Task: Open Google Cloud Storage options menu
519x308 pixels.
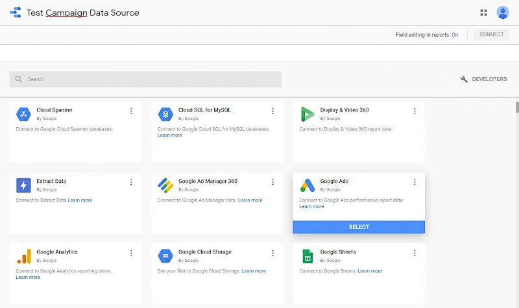Action: point(272,253)
